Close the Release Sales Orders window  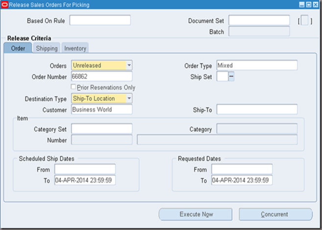(316, 4)
